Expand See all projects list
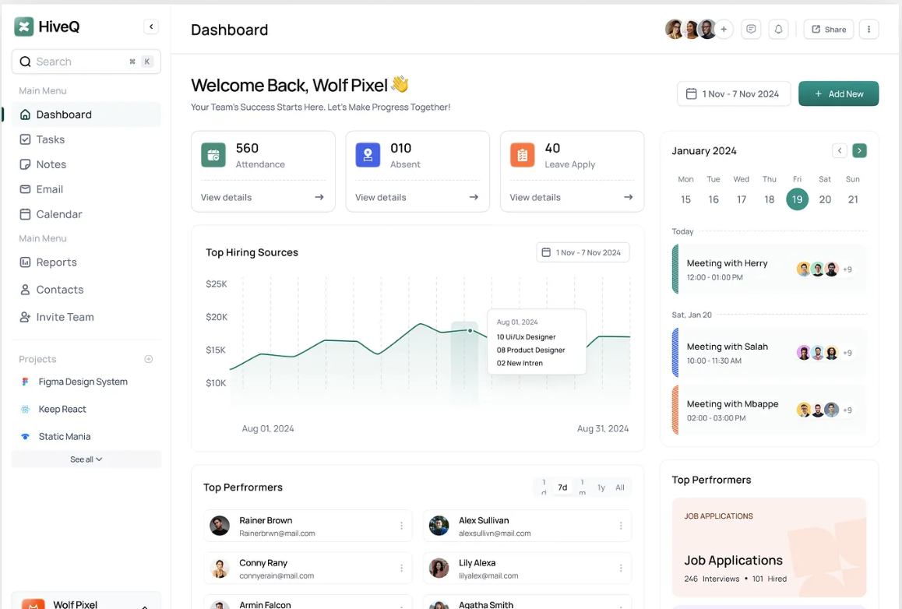This screenshot has width=902, height=609. click(x=86, y=459)
